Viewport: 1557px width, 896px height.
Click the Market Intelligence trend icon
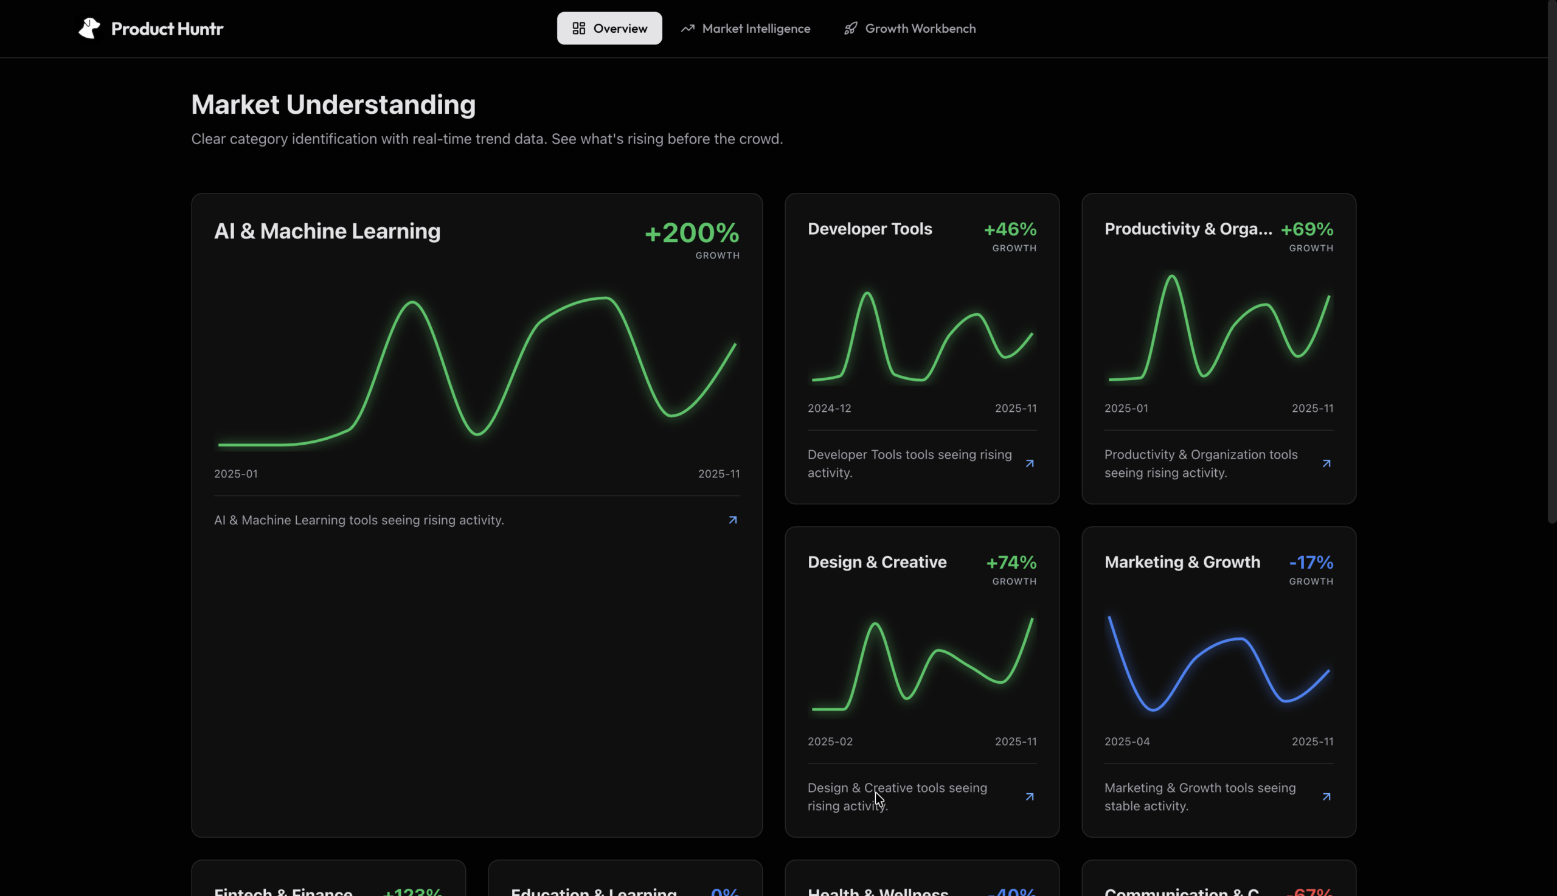click(x=687, y=29)
